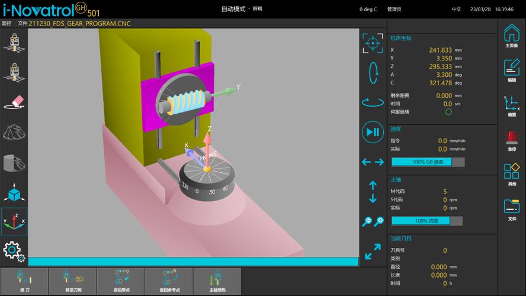Click the 返回原点 return to origin button

pos(121,281)
